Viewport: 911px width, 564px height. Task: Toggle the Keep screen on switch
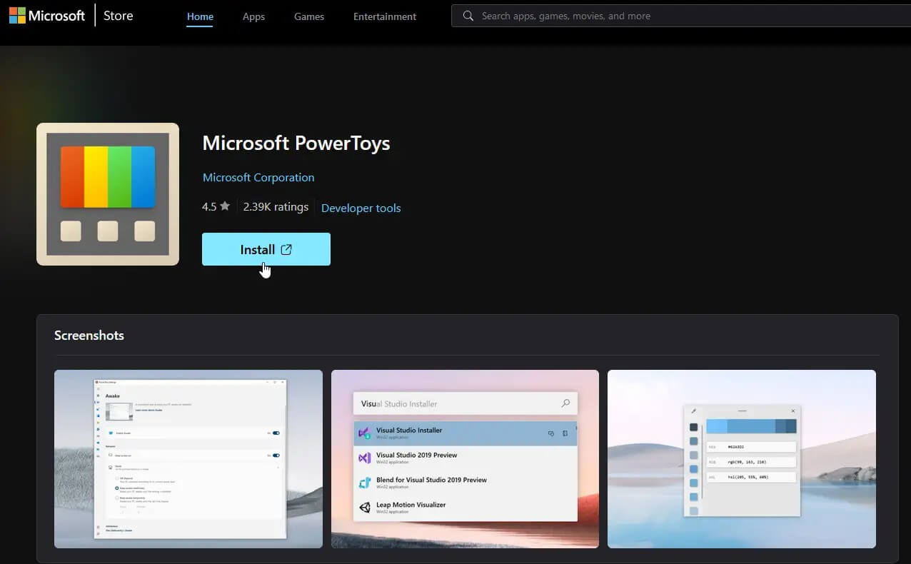276,455
